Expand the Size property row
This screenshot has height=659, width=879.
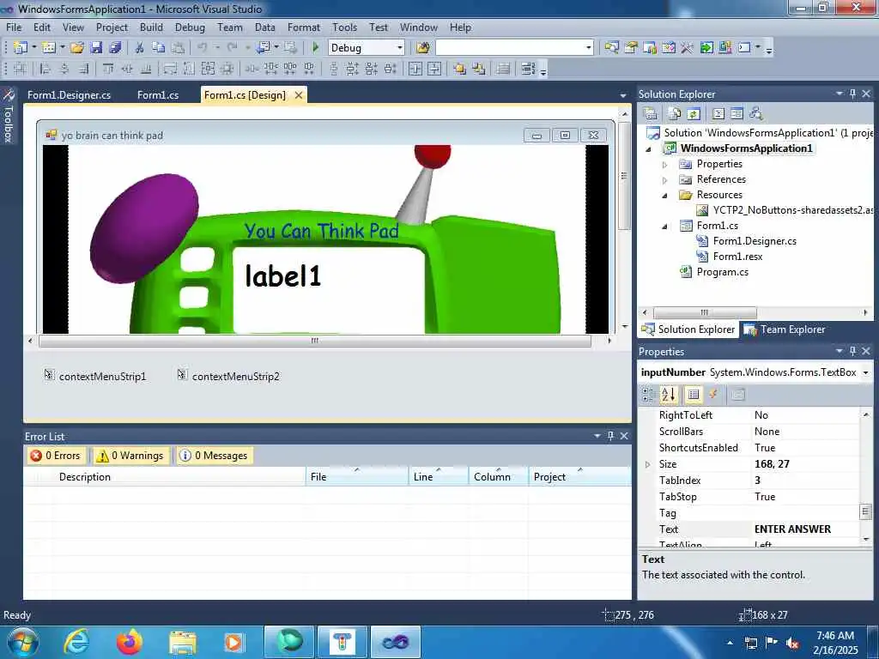[648, 464]
